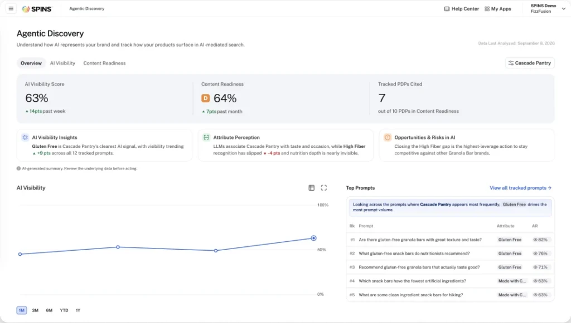Select the 1M time range
This screenshot has width=571, height=323.
click(x=22, y=310)
